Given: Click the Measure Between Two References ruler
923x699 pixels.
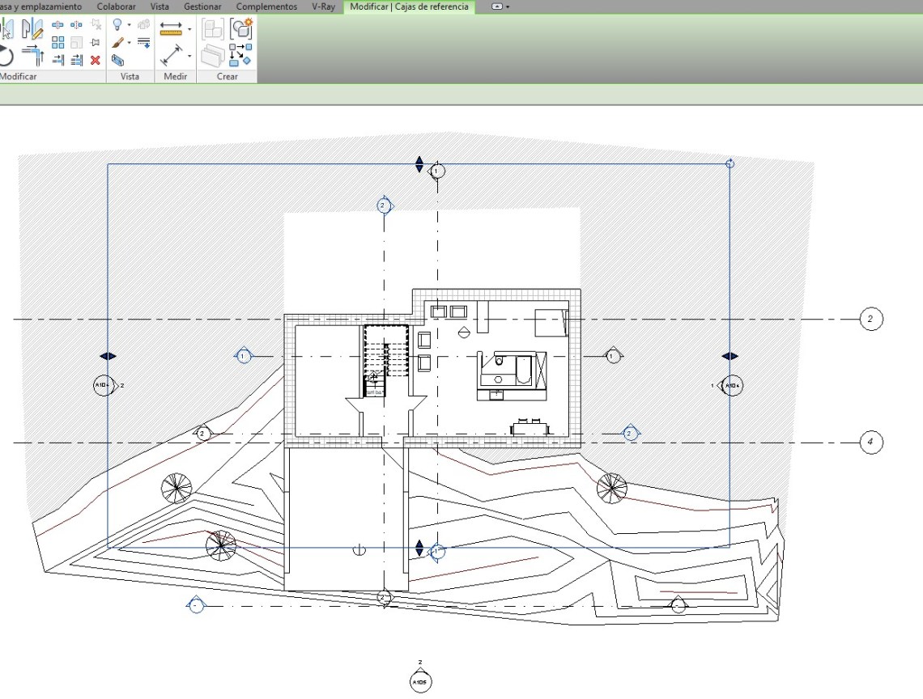Looking at the screenshot, I should coord(171,29).
